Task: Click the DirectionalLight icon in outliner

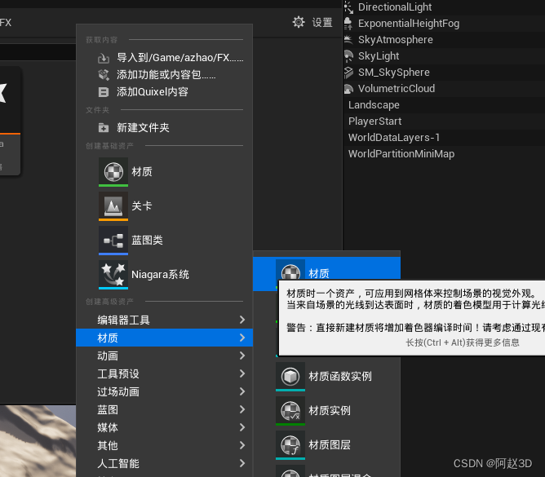Action: pos(348,7)
